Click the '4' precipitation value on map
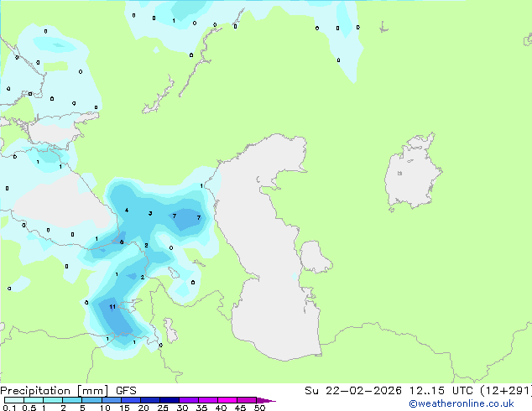The width and height of the screenshot is (532, 411). (x=127, y=211)
